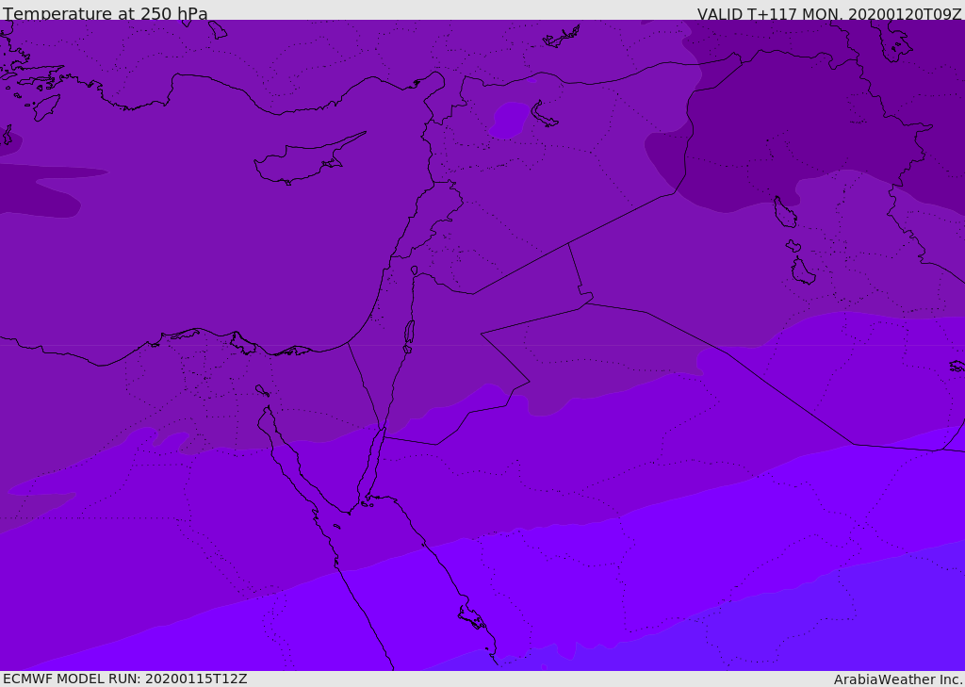Click the 'VALID T+117 MON. 20200120T09Z' label
Image resolution: width=965 pixels, height=687 pixels.
pos(829,13)
